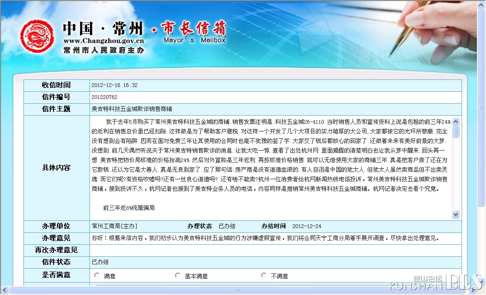Click the horizontal scrollbar left arrow
486x295 pixels.
[4, 290]
